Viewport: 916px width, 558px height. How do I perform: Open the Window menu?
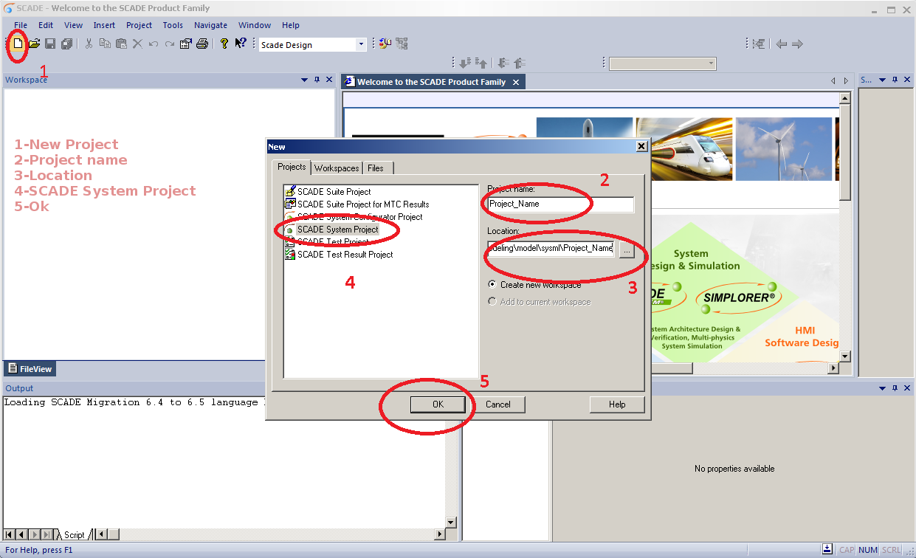pos(255,25)
